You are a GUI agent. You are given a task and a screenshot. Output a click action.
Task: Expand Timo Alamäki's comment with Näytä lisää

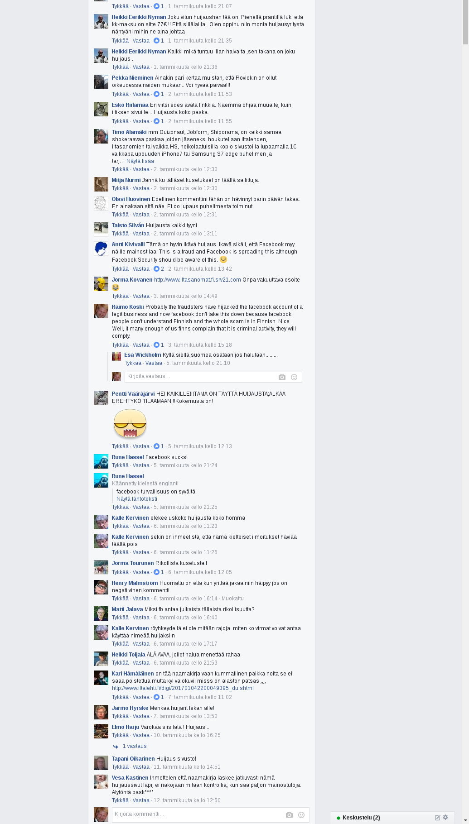(140, 161)
